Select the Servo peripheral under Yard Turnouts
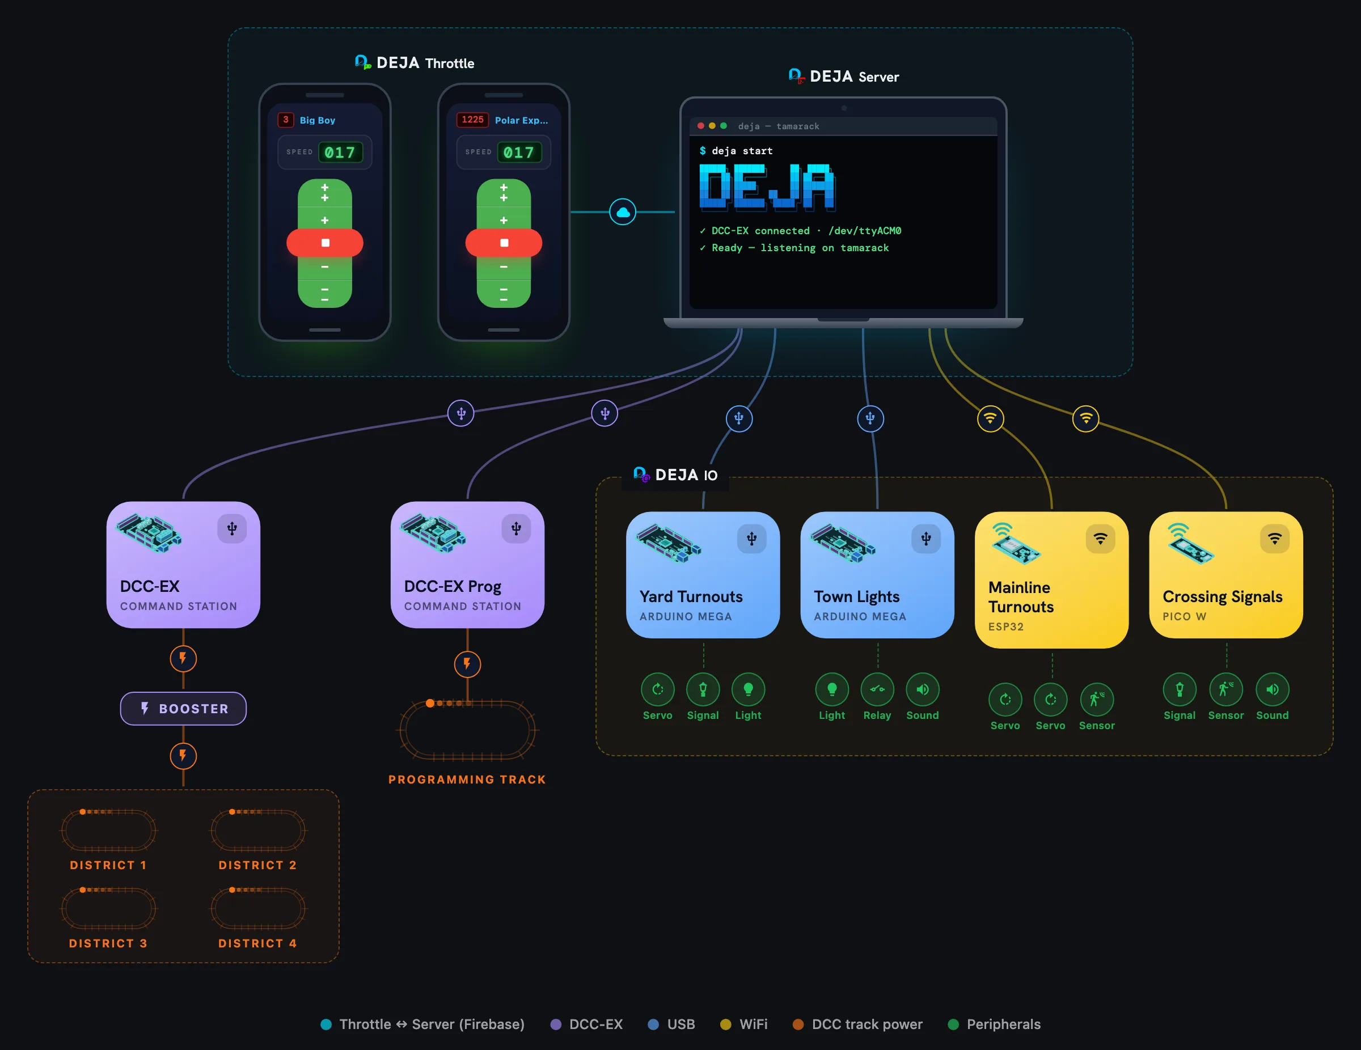1361x1050 pixels. click(657, 697)
